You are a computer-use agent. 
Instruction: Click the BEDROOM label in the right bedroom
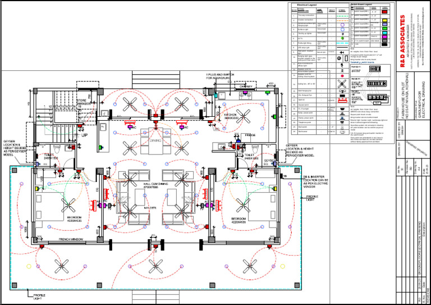point(239,219)
